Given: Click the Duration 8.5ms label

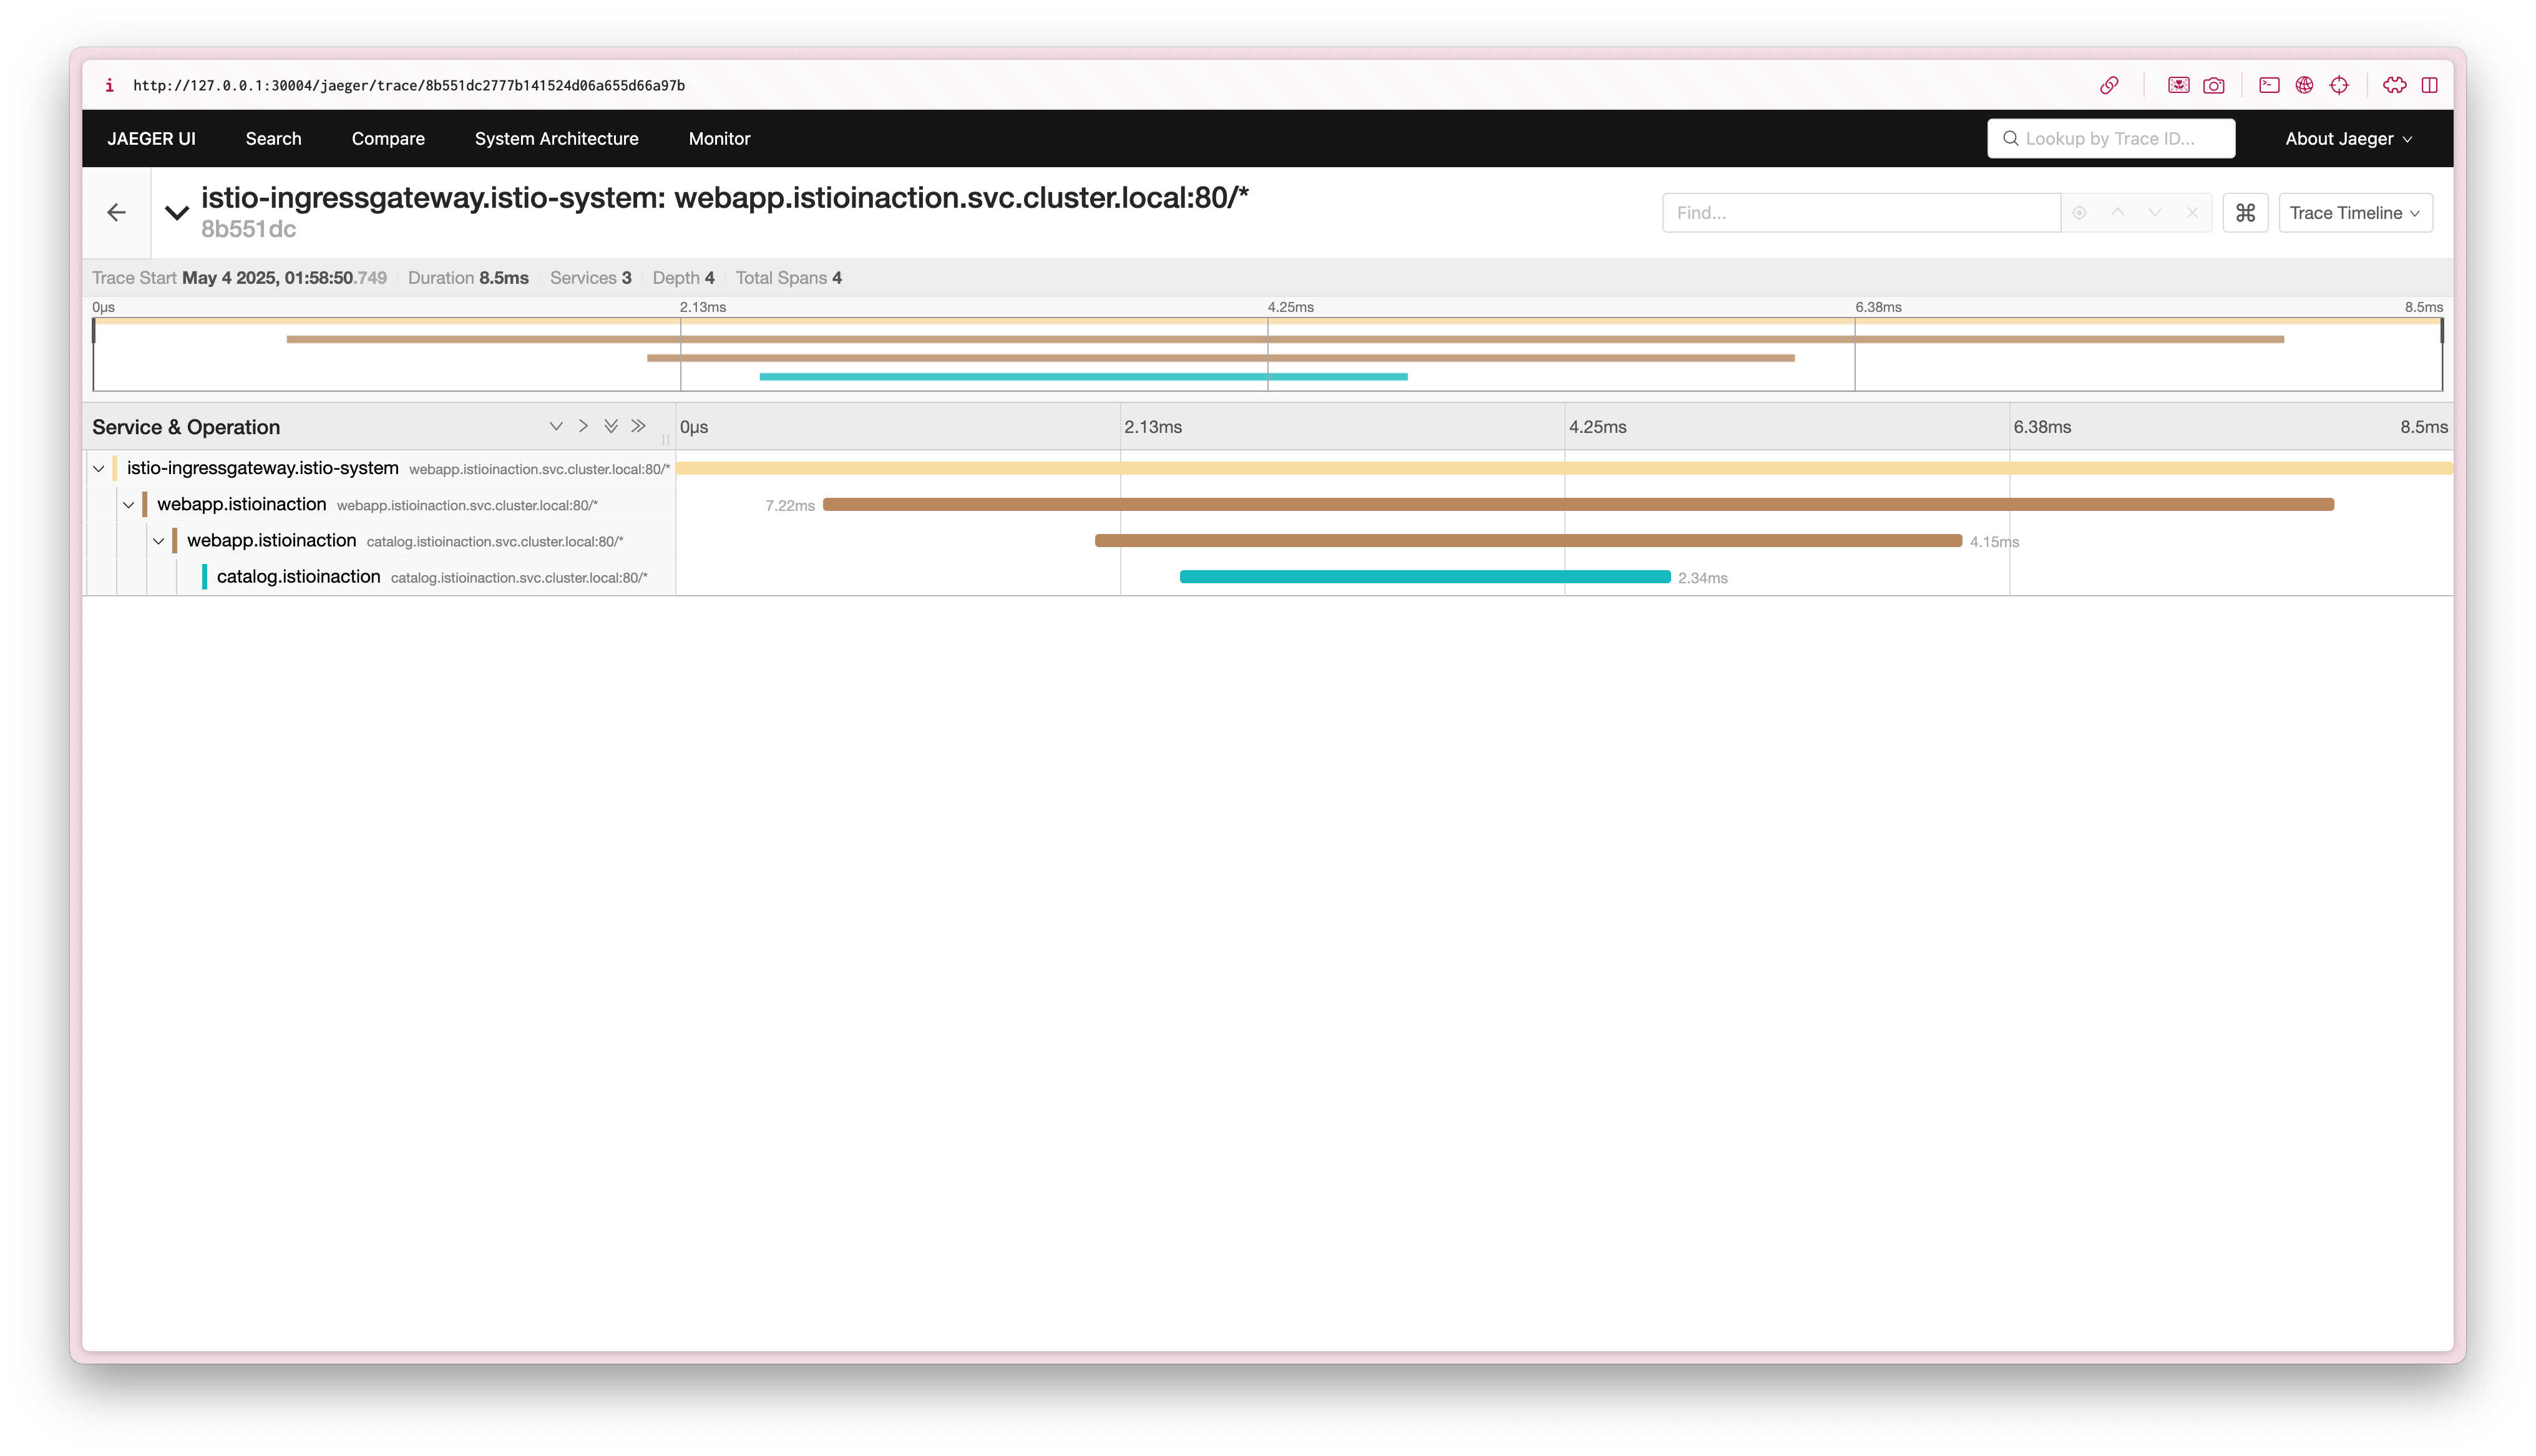Looking at the screenshot, I should [x=468, y=277].
